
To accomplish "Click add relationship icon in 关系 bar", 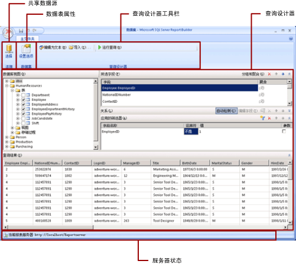I will tap(263, 111).
